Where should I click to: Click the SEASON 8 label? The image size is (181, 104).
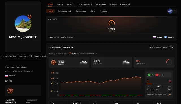click(52, 19)
